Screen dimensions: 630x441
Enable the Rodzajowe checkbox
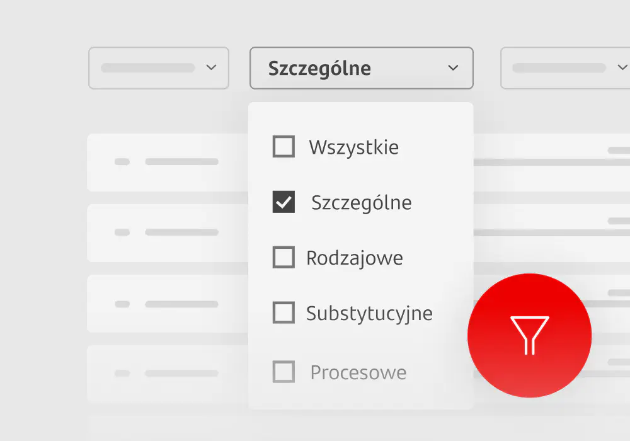coord(283,258)
